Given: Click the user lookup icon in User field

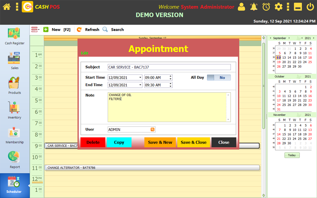Looking at the screenshot, I should point(152,129).
